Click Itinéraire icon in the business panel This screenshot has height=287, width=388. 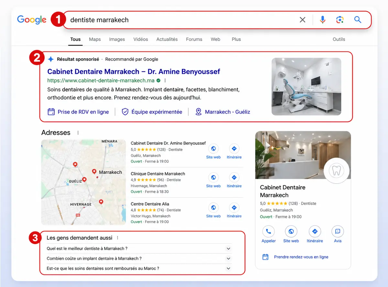315,231
